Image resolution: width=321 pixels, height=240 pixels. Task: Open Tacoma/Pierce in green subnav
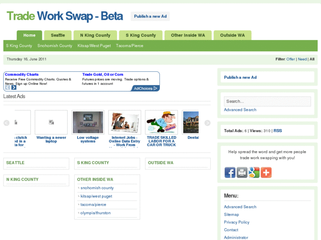pyautogui.click(x=129, y=46)
